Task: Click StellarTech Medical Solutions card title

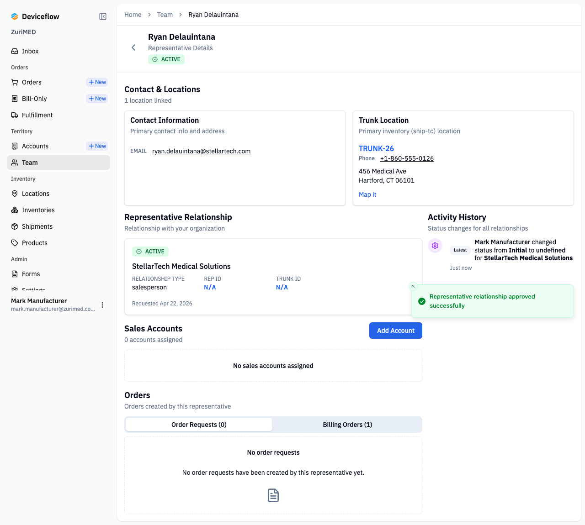Action: click(x=181, y=266)
